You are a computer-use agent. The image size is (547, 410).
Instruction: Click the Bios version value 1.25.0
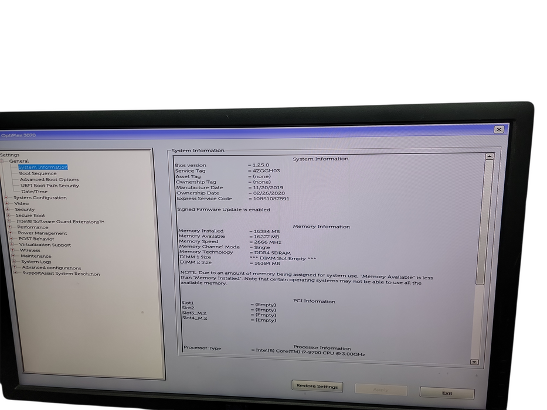[x=260, y=165]
